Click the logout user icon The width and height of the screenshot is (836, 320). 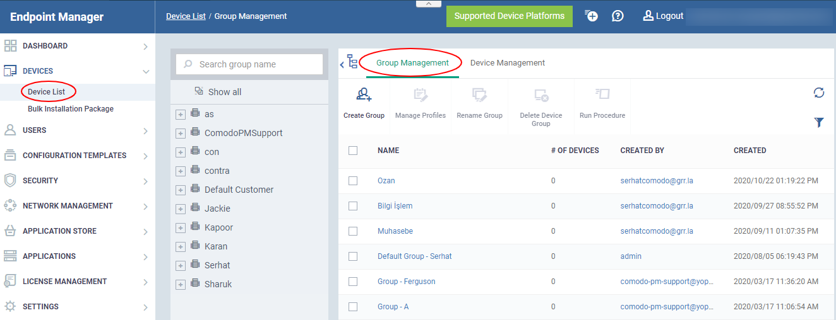click(648, 16)
